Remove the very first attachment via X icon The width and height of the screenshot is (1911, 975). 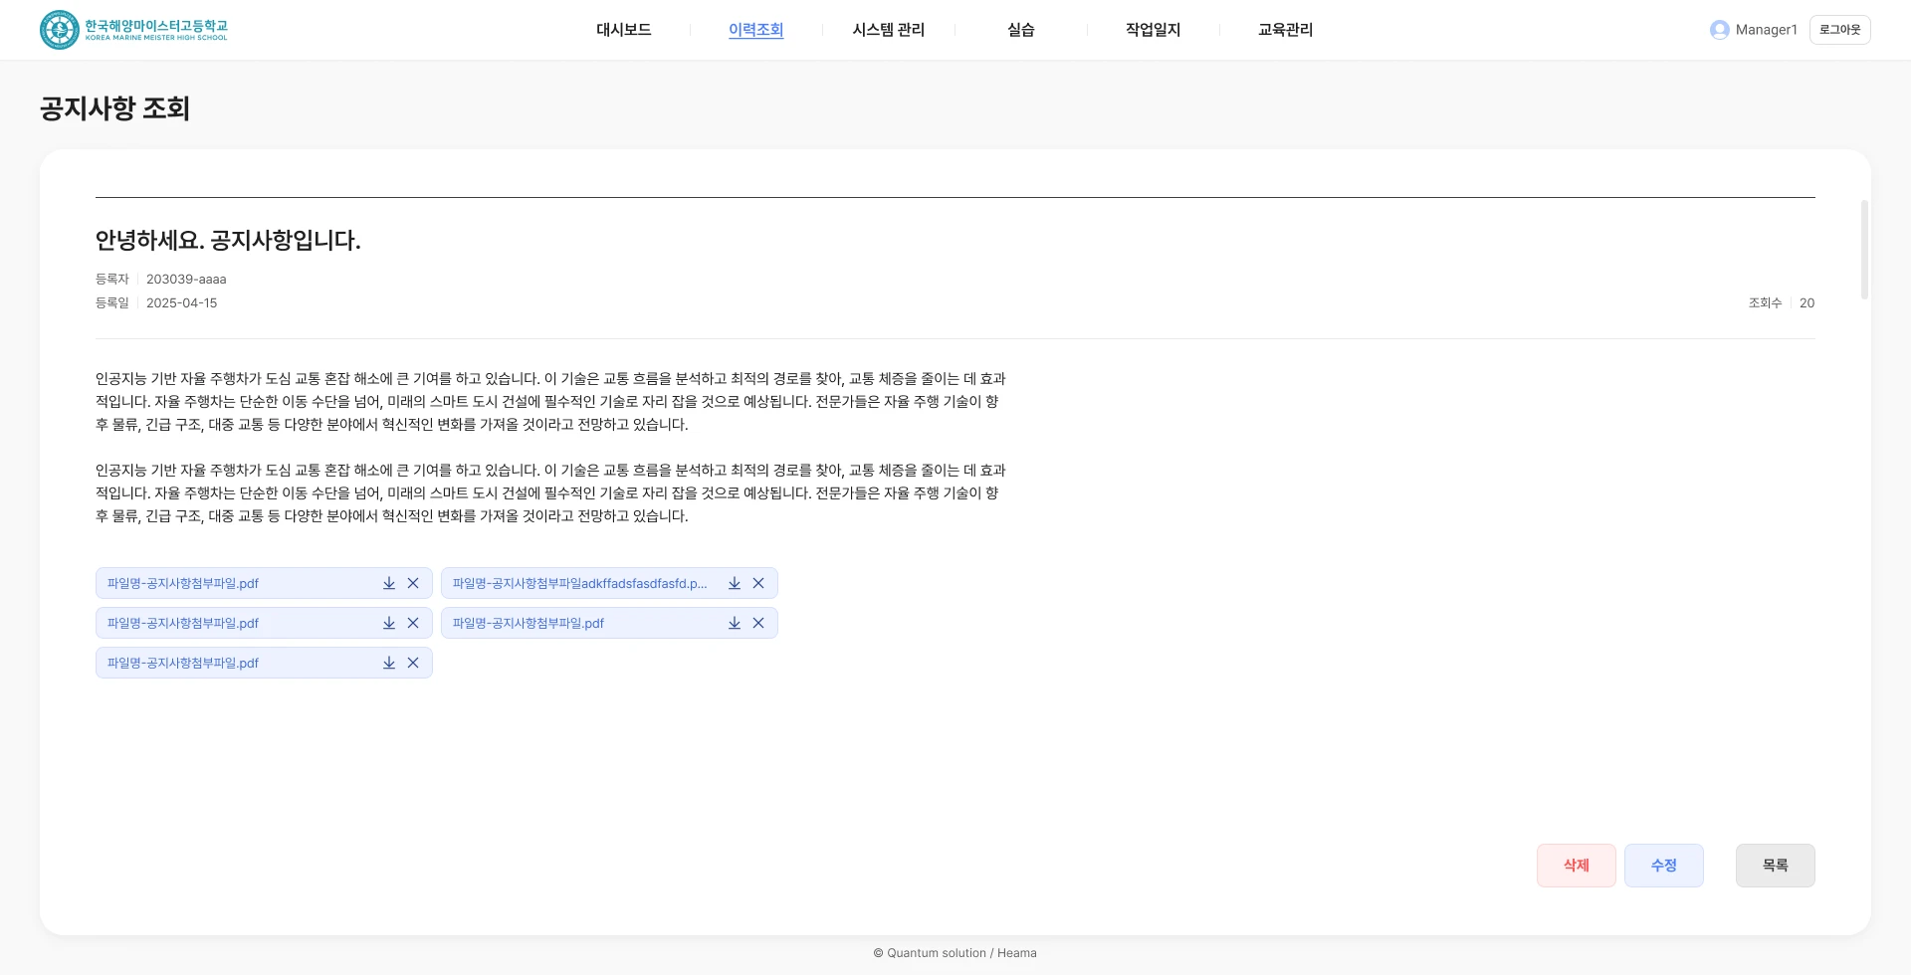point(413,583)
